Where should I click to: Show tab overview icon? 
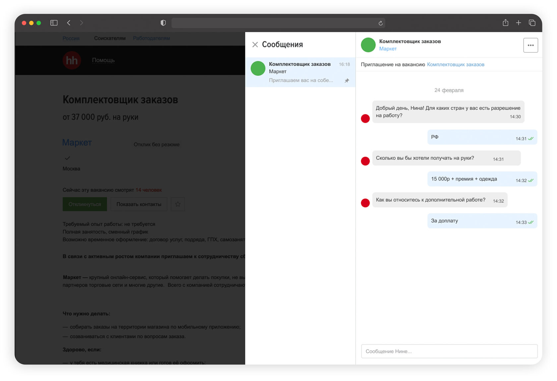532,23
